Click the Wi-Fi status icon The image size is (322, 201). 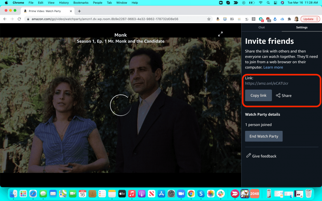[261, 3]
